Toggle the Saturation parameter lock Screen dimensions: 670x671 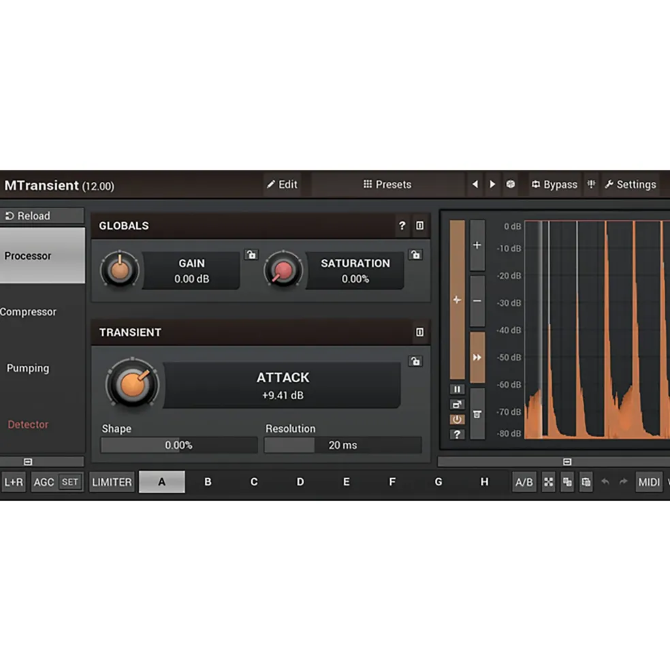click(415, 255)
